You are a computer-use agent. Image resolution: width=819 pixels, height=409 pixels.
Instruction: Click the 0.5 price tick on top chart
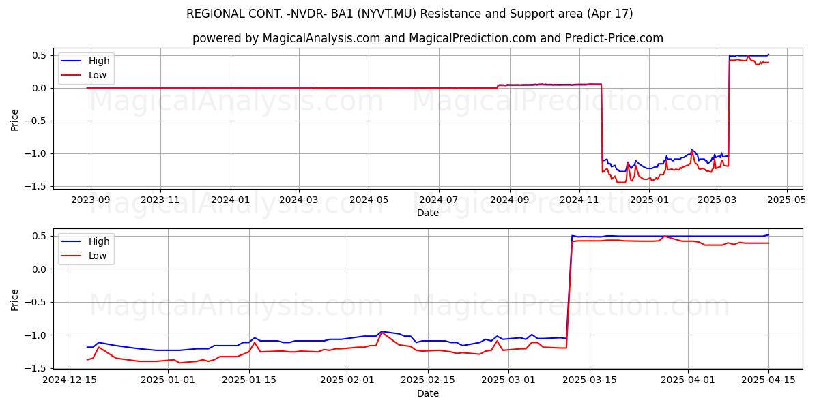pos(40,55)
